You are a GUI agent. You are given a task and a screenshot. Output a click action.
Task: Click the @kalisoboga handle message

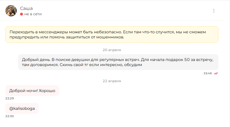point(22,108)
